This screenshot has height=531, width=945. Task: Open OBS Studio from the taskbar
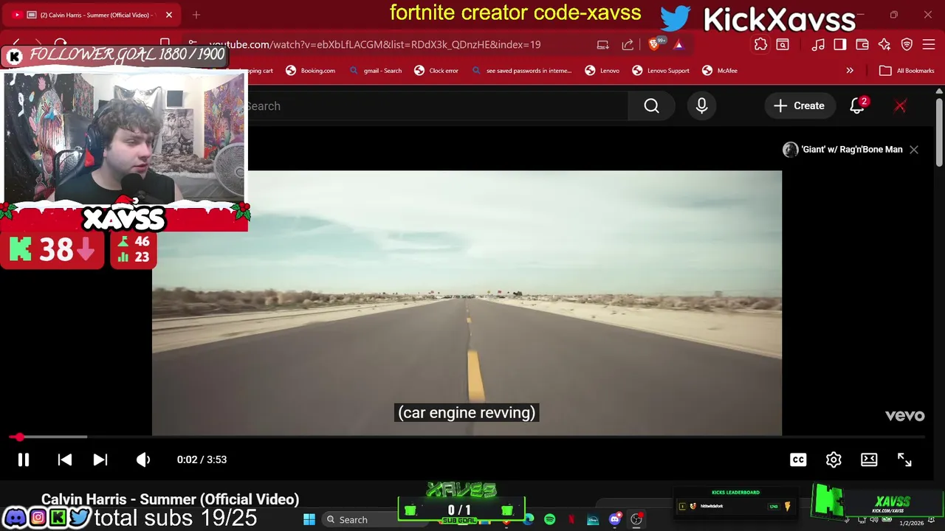(x=636, y=520)
